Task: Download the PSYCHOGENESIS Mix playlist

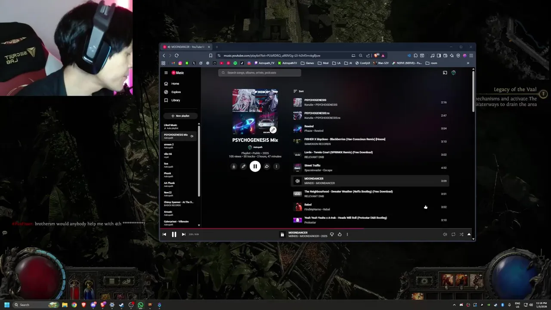Action: pyautogui.click(x=234, y=166)
